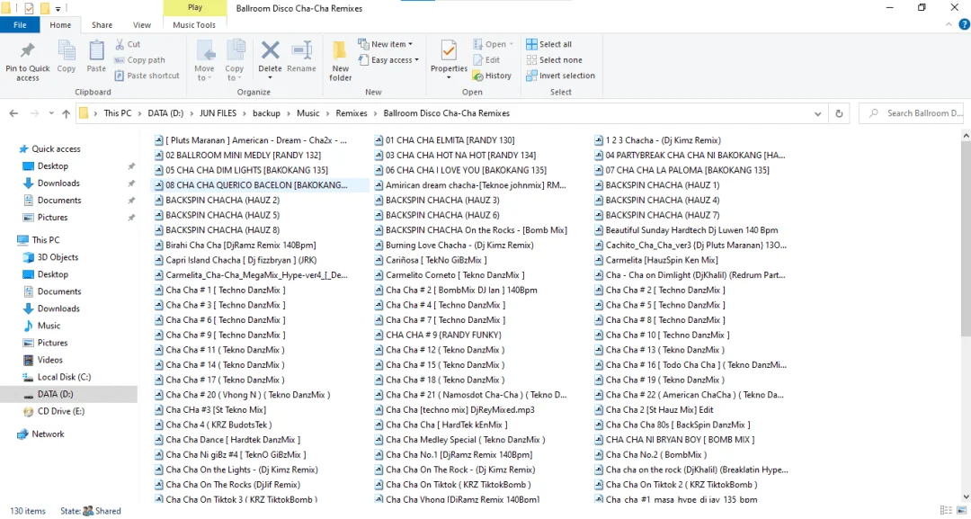The height and width of the screenshot is (519, 971).
Task: Open the Music Tools tab
Action: tap(194, 25)
